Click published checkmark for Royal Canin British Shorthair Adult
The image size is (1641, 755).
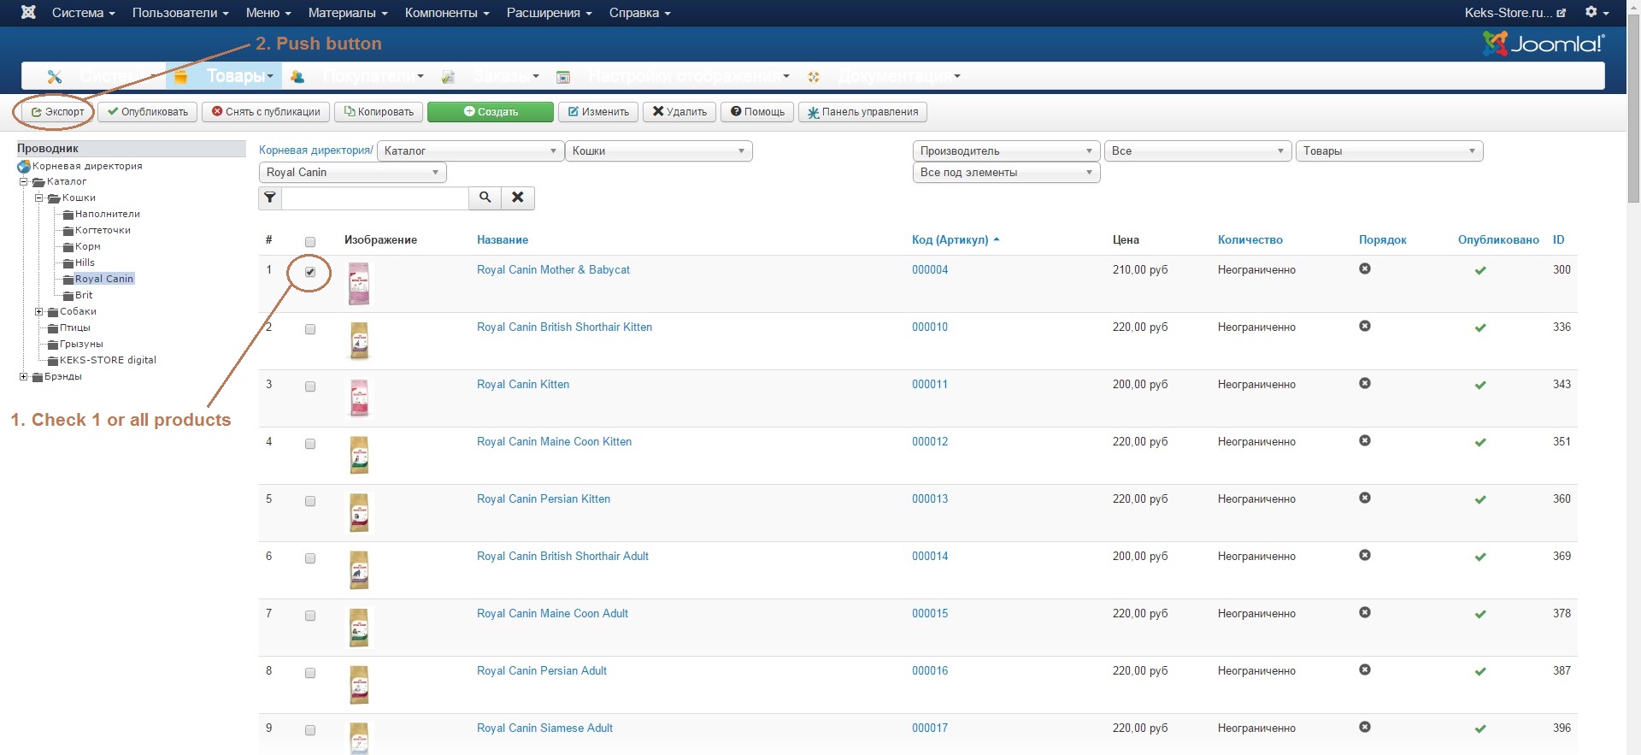tap(1480, 557)
